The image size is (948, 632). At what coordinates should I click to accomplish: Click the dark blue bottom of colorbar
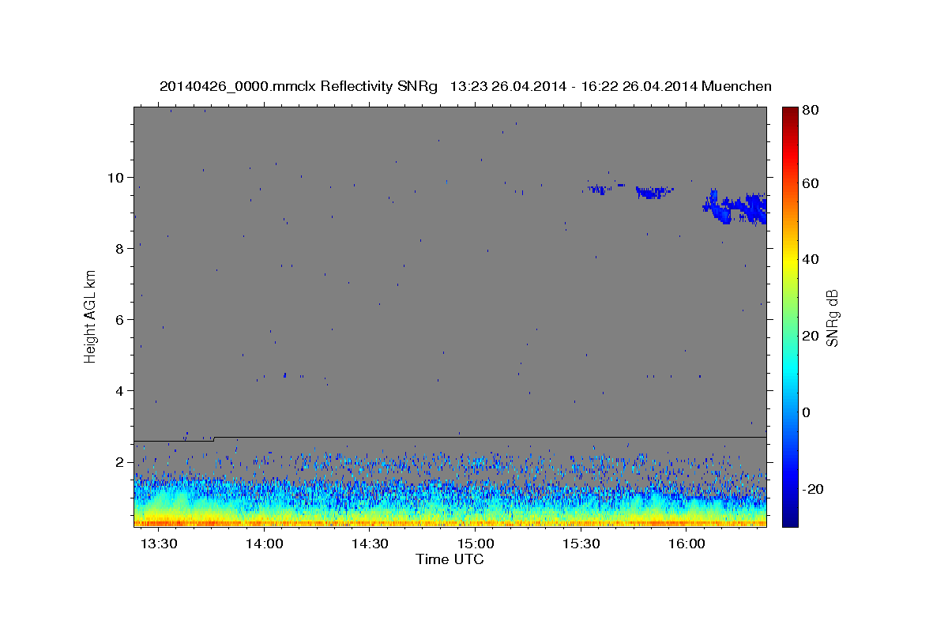(790, 520)
